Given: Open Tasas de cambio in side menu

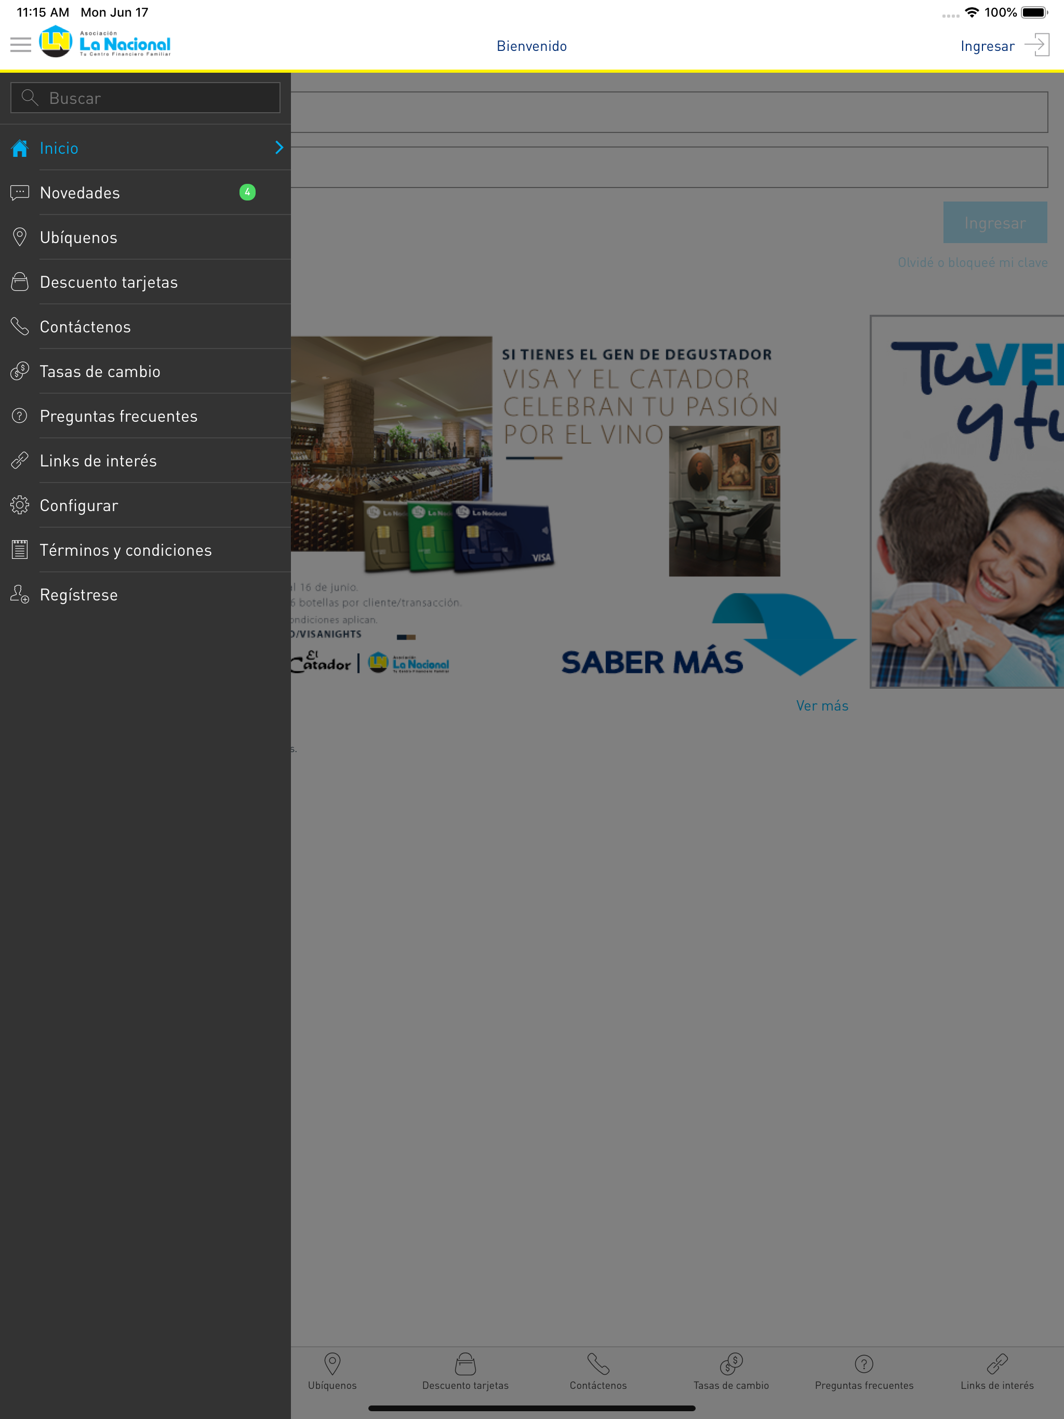Looking at the screenshot, I should point(145,371).
